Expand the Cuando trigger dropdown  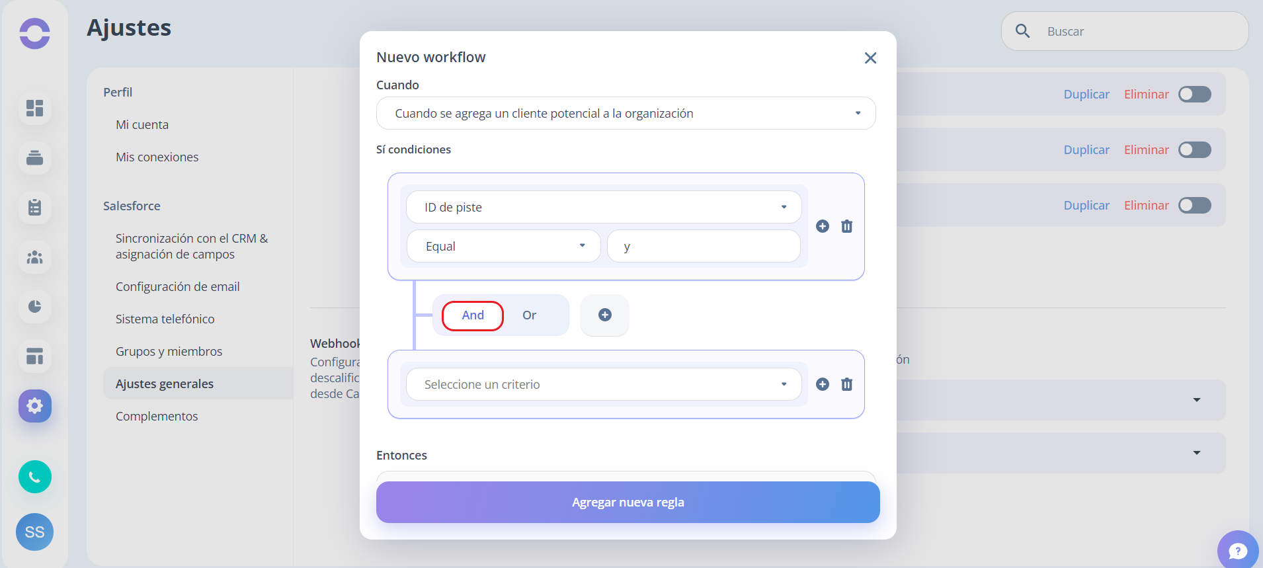[x=626, y=113]
